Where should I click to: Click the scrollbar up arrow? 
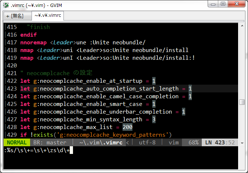pos(242,26)
